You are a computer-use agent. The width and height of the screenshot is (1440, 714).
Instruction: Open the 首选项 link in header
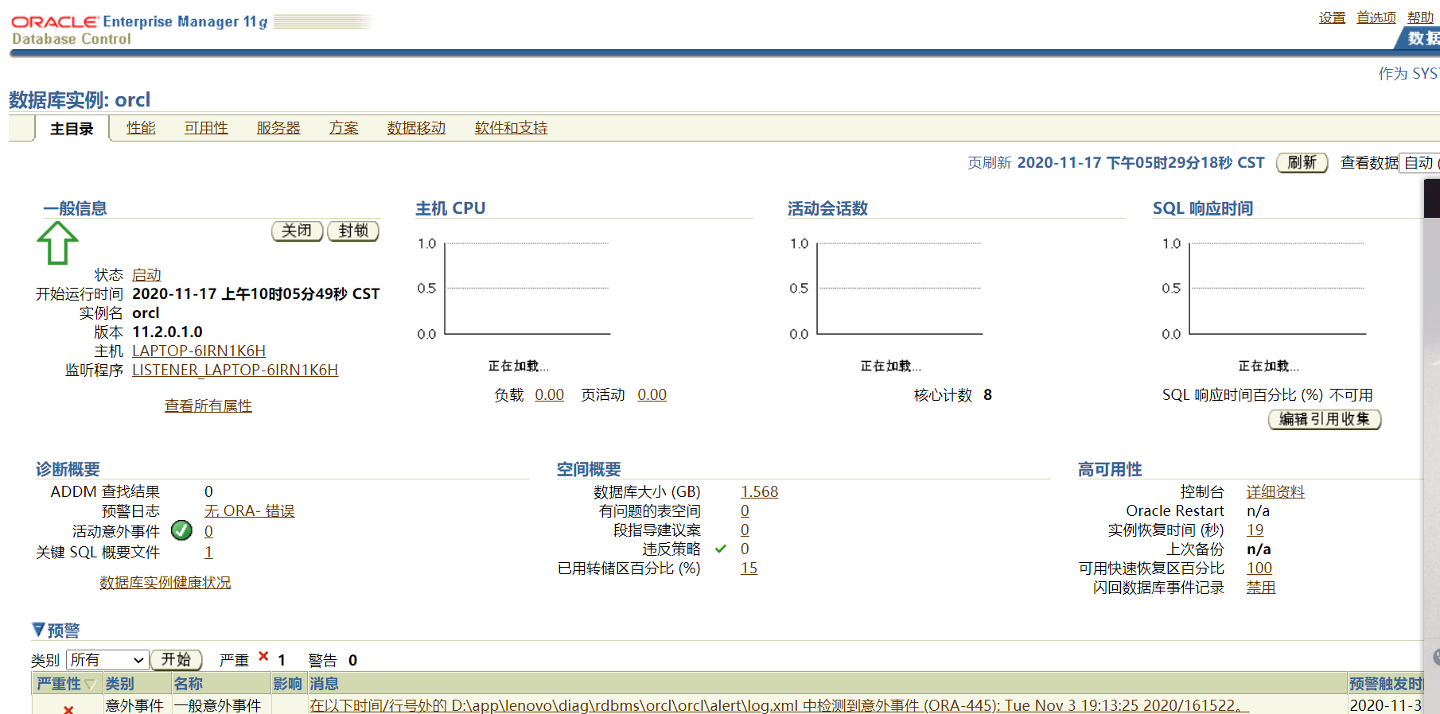(x=1376, y=17)
